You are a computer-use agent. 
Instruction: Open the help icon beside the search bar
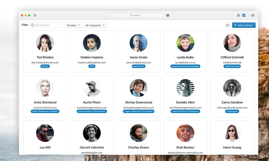(x=168, y=15)
